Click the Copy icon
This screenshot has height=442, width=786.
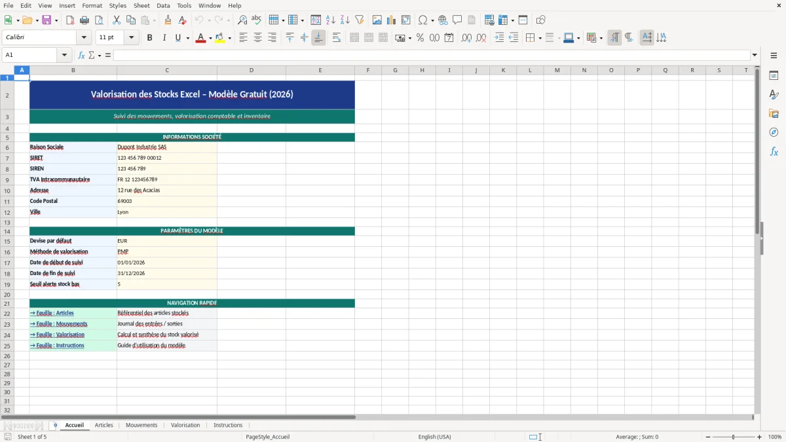pyautogui.click(x=131, y=20)
